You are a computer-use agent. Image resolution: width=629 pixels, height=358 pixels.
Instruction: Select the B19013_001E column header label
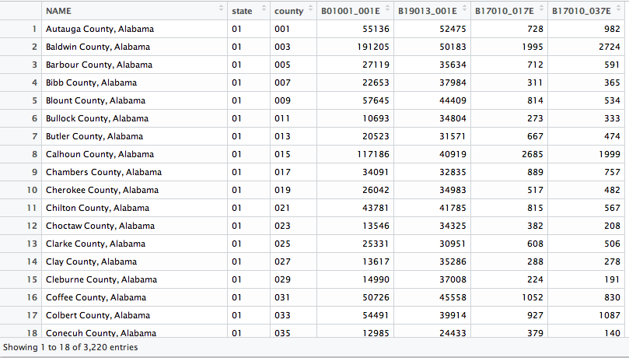pos(427,11)
